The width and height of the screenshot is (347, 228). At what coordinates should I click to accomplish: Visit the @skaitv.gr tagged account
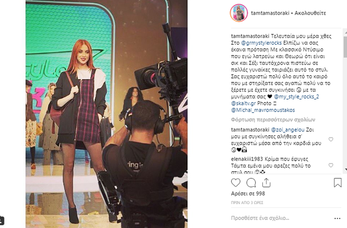point(243,103)
